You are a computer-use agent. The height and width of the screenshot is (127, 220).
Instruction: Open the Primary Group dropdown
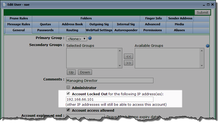tap(77, 39)
